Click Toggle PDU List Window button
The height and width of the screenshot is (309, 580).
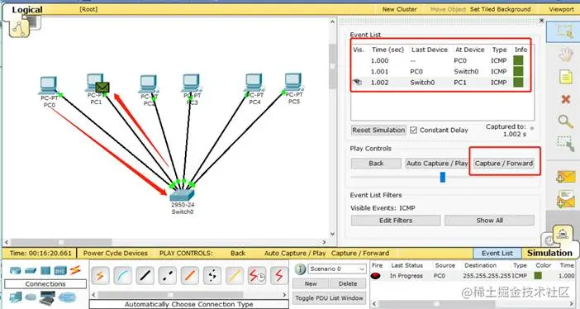coord(329,298)
